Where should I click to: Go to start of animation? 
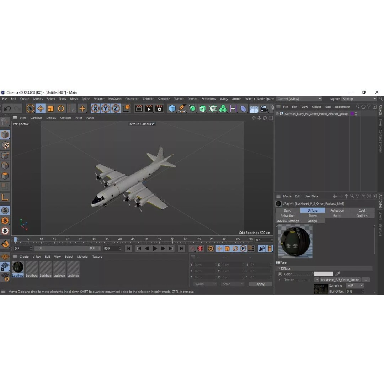[x=129, y=249]
